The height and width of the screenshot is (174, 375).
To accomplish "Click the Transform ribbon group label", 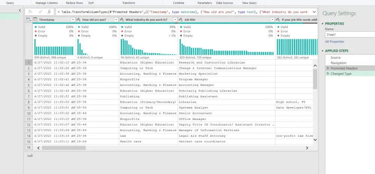I will click(129, 3).
